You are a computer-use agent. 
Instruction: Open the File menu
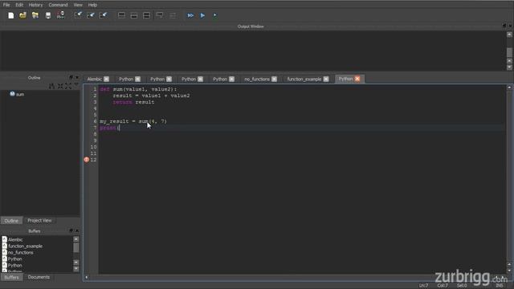coord(6,5)
